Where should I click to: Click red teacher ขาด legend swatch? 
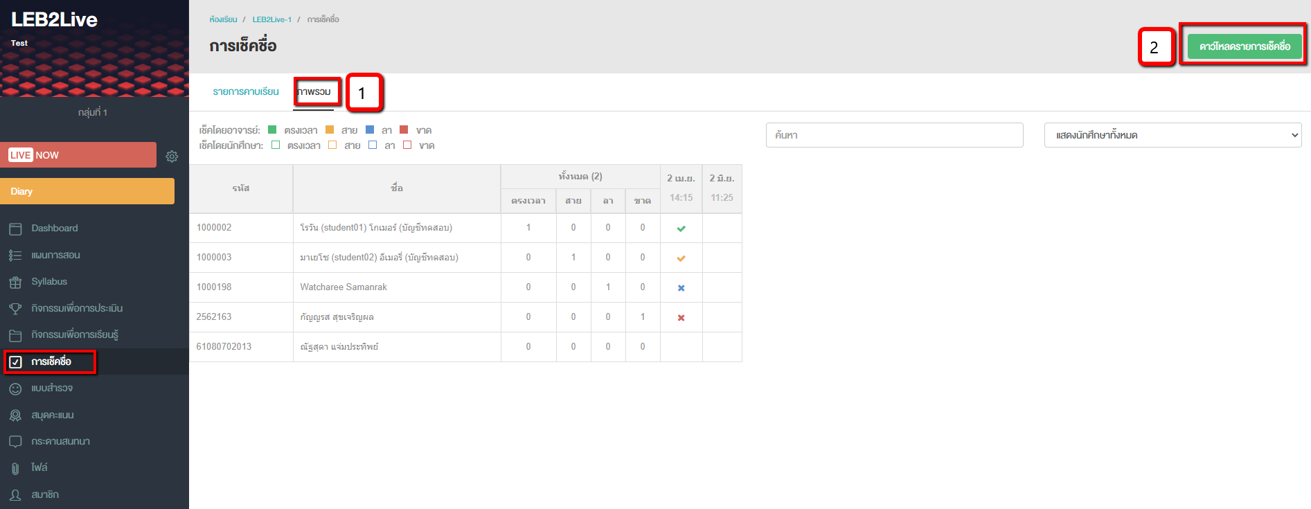coord(404,130)
